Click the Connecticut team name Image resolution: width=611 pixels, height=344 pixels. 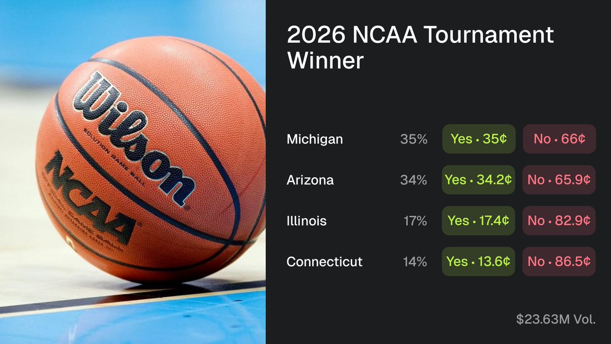tap(324, 261)
